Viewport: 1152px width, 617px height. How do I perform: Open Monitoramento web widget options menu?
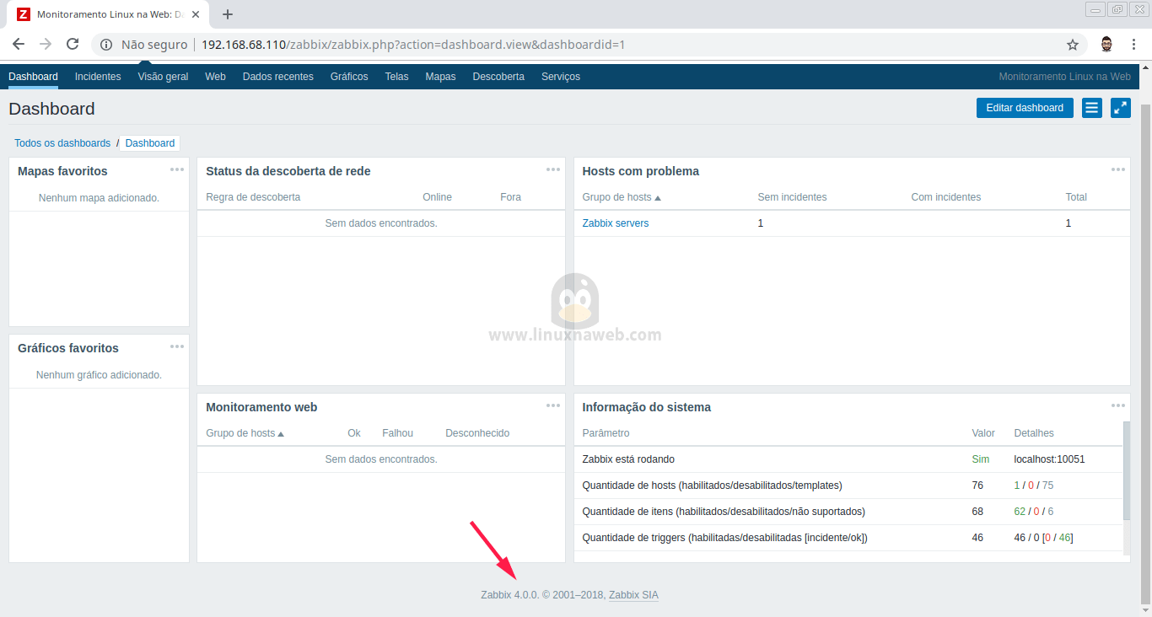click(x=553, y=405)
